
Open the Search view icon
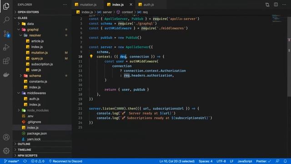(x=6, y=20)
